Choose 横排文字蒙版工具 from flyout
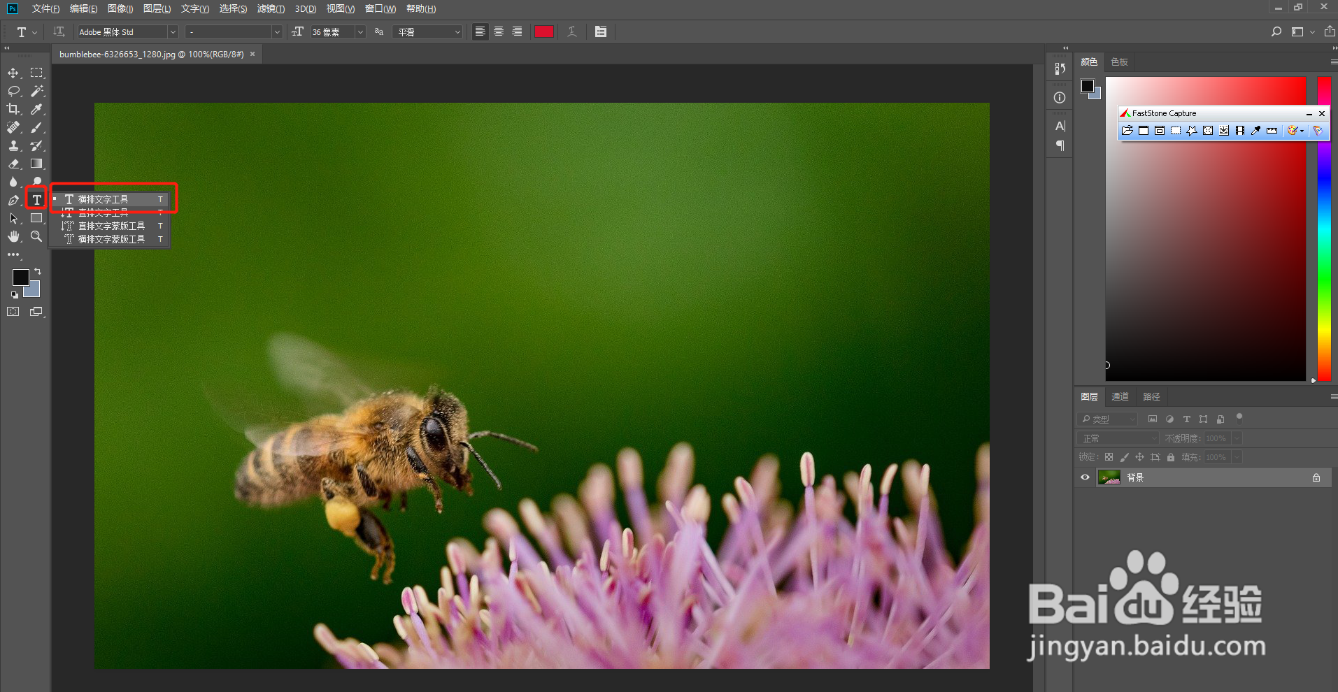This screenshot has width=1338, height=692. coord(111,239)
